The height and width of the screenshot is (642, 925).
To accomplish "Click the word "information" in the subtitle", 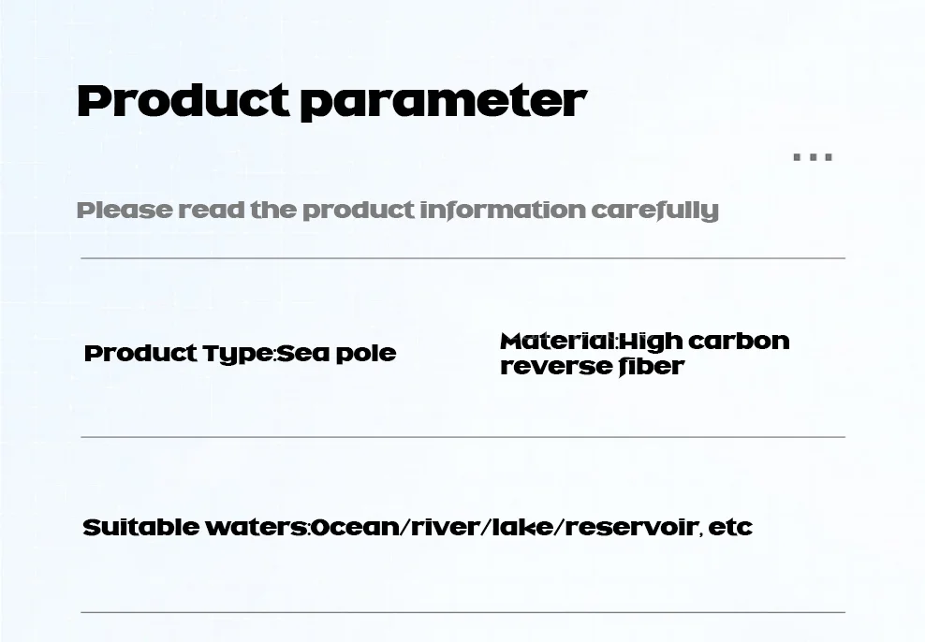I will pos(502,211).
